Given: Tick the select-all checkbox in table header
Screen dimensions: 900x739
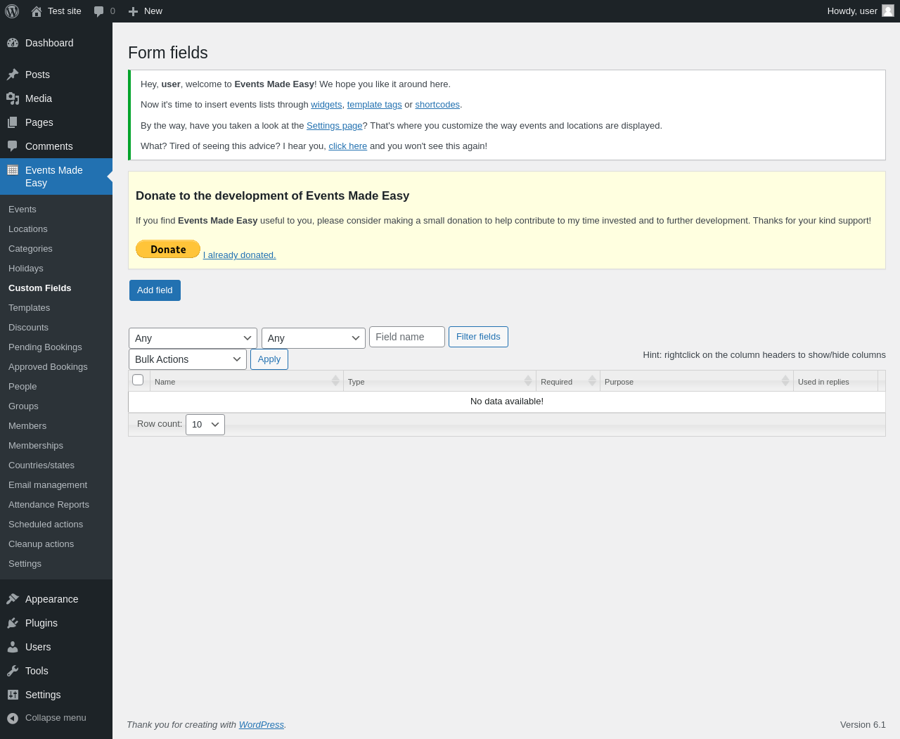Looking at the screenshot, I should [x=138, y=380].
